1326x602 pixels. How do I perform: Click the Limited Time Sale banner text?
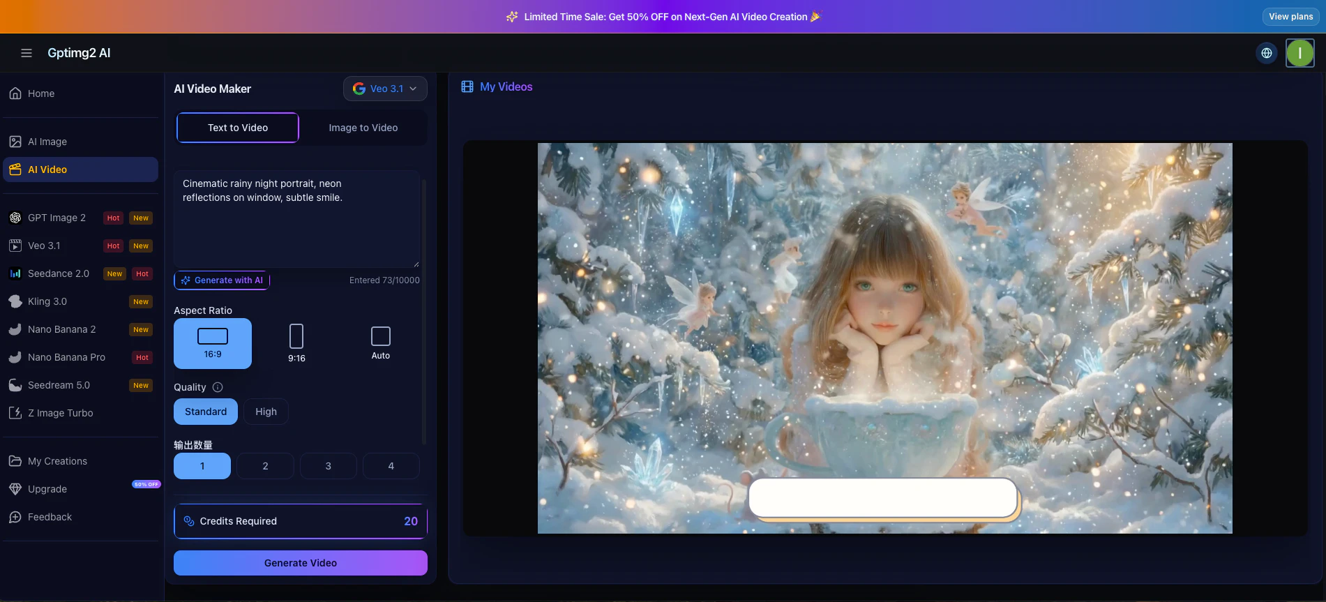coord(666,17)
